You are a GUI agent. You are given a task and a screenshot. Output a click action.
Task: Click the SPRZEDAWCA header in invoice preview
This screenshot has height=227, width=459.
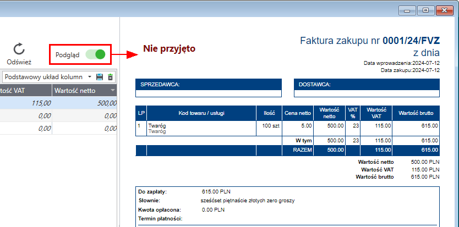click(160, 85)
